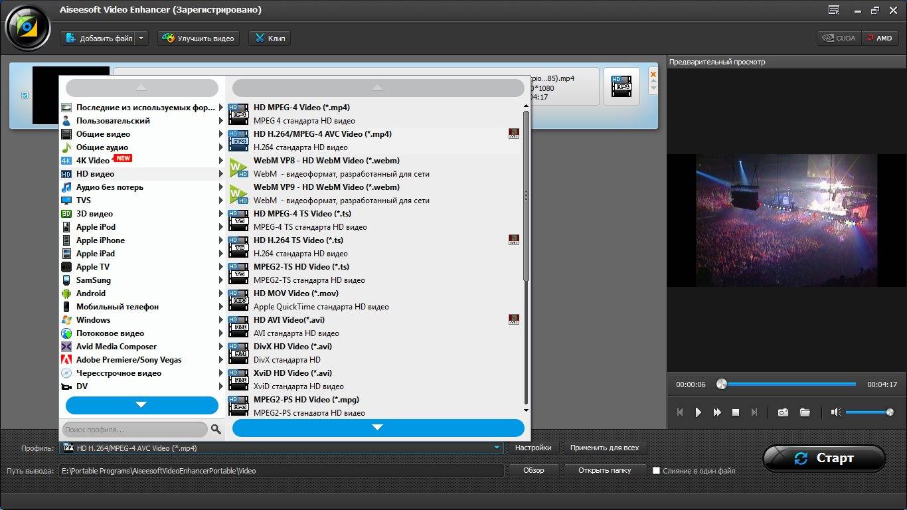
Task: Click the NVIDIA CUDA acceleration icon
Action: pos(839,38)
